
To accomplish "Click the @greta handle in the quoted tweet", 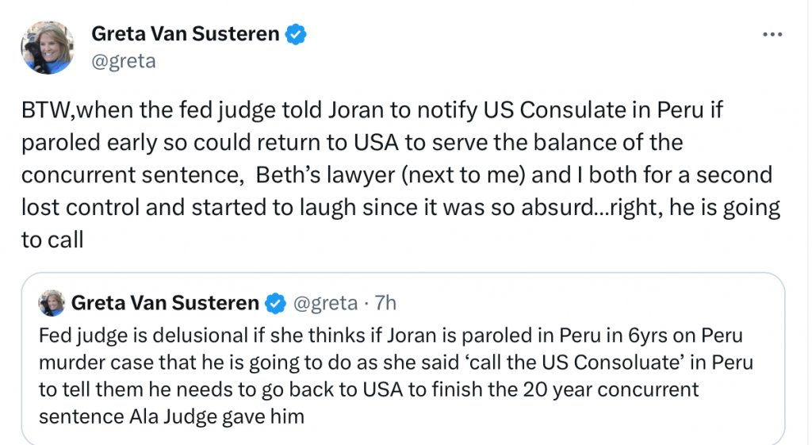I will tap(325, 303).
